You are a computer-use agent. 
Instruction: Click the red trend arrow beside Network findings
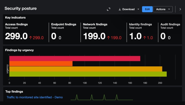(x=108, y=38)
